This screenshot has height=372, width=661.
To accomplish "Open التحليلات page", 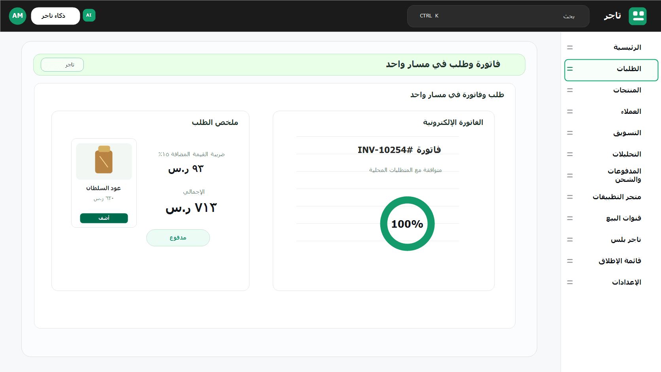I will (x=611, y=154).
